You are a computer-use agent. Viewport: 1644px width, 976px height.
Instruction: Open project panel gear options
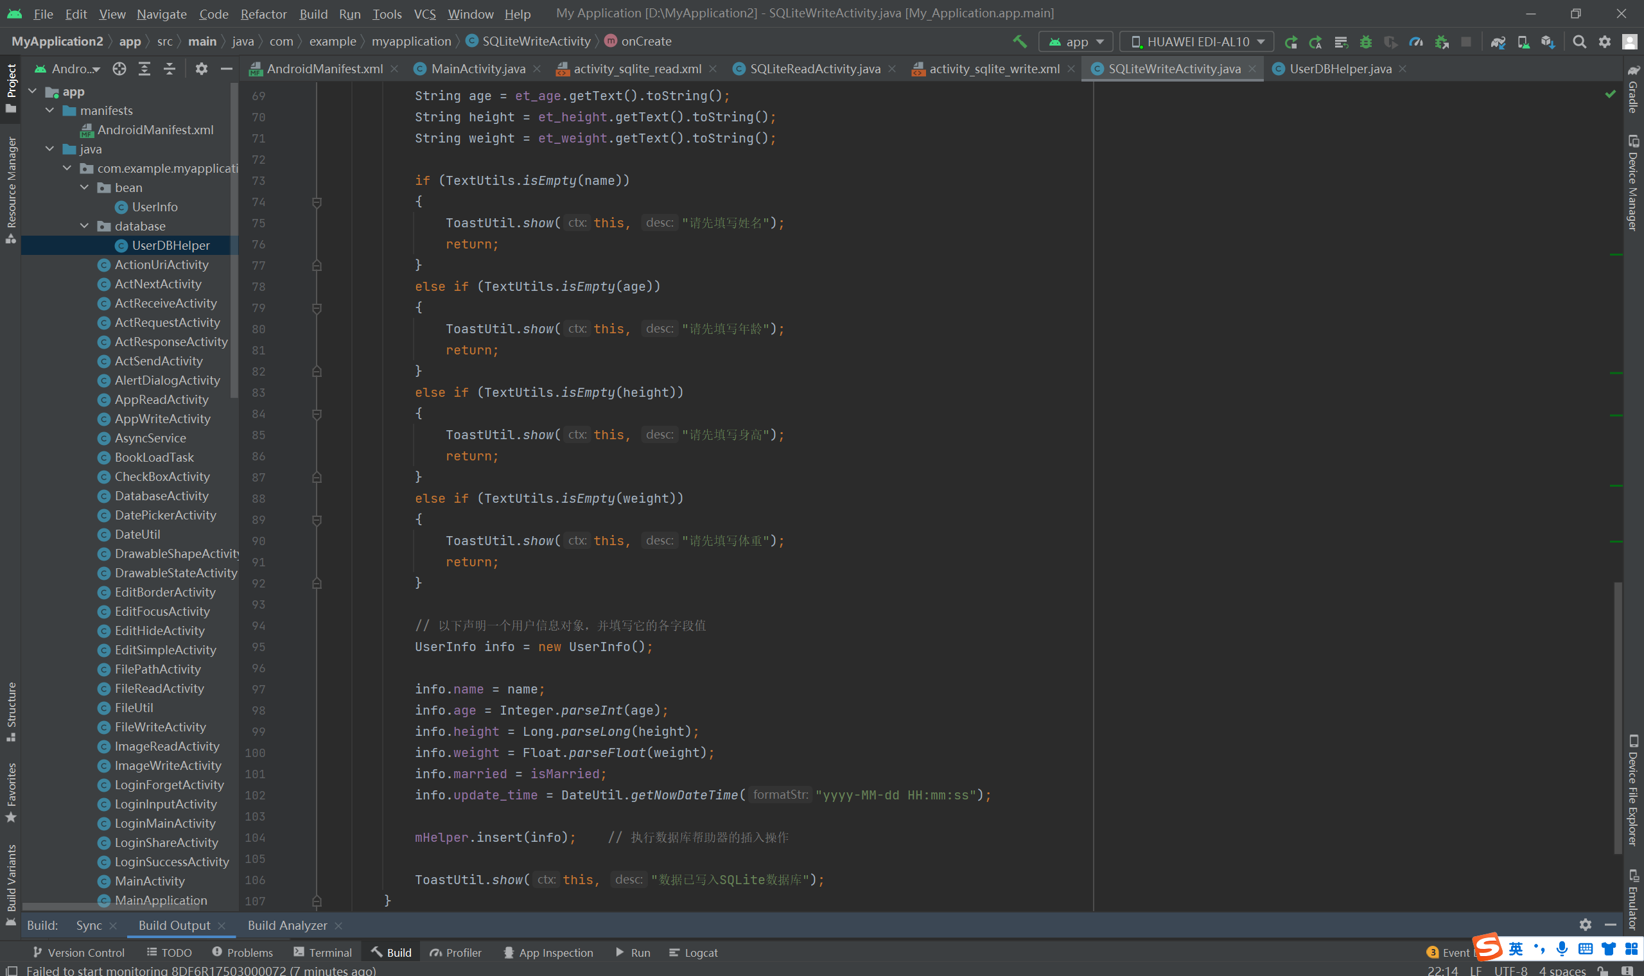pyautogui.click(x=201, y=69)
